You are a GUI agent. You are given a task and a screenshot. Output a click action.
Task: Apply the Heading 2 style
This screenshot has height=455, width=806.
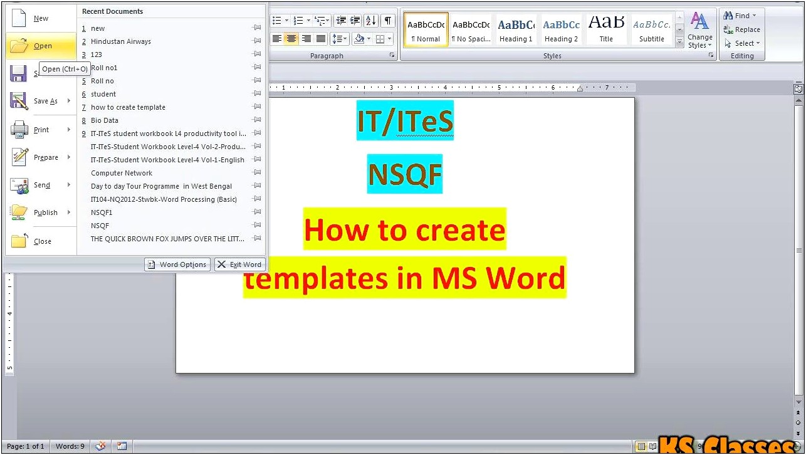tap(561, 29)
